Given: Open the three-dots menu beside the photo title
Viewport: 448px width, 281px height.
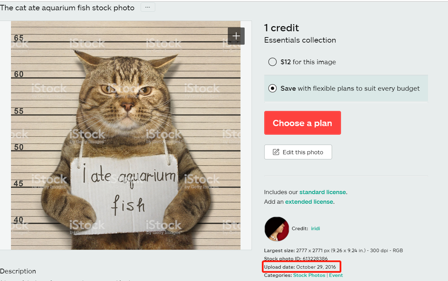Looking at the screenshot, I should pos(148,7).
